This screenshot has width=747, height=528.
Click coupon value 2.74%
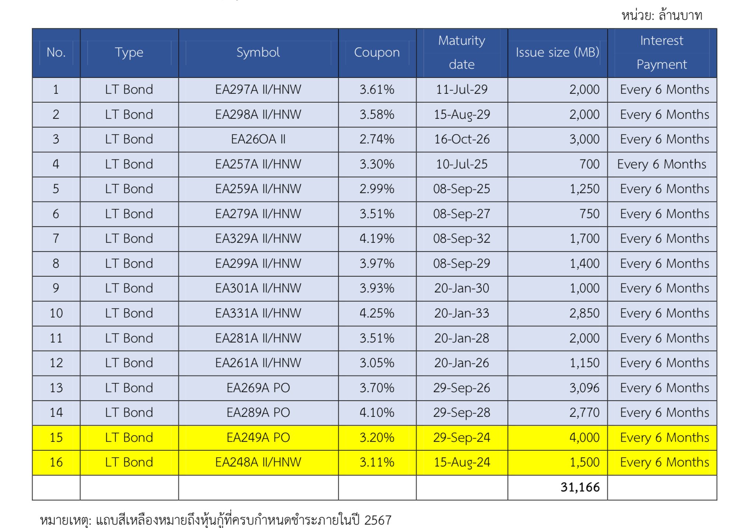coord(377,139)
